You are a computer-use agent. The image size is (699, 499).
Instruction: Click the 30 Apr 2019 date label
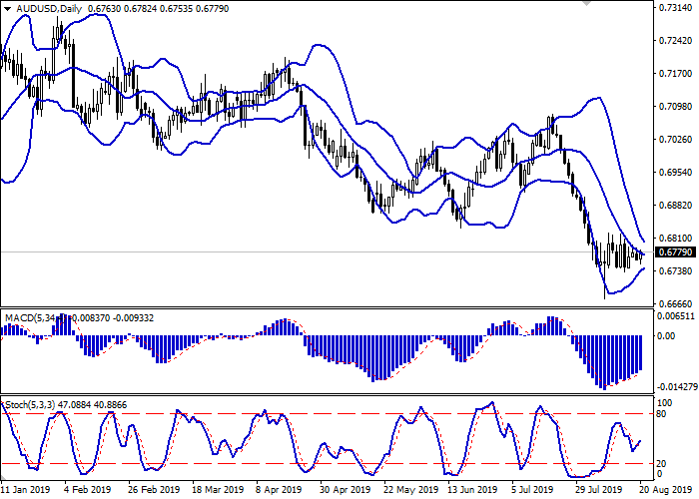(344, 490)
